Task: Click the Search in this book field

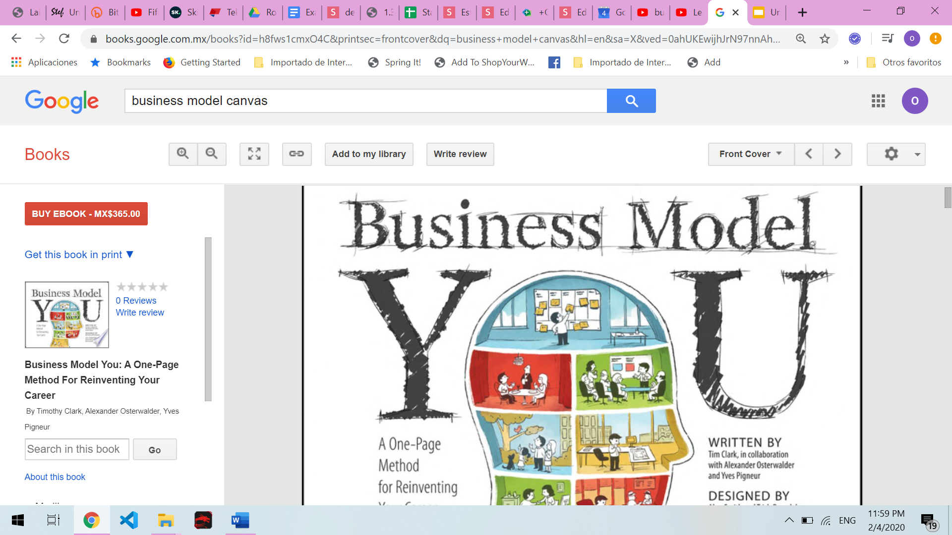Action: coord(77,449)
